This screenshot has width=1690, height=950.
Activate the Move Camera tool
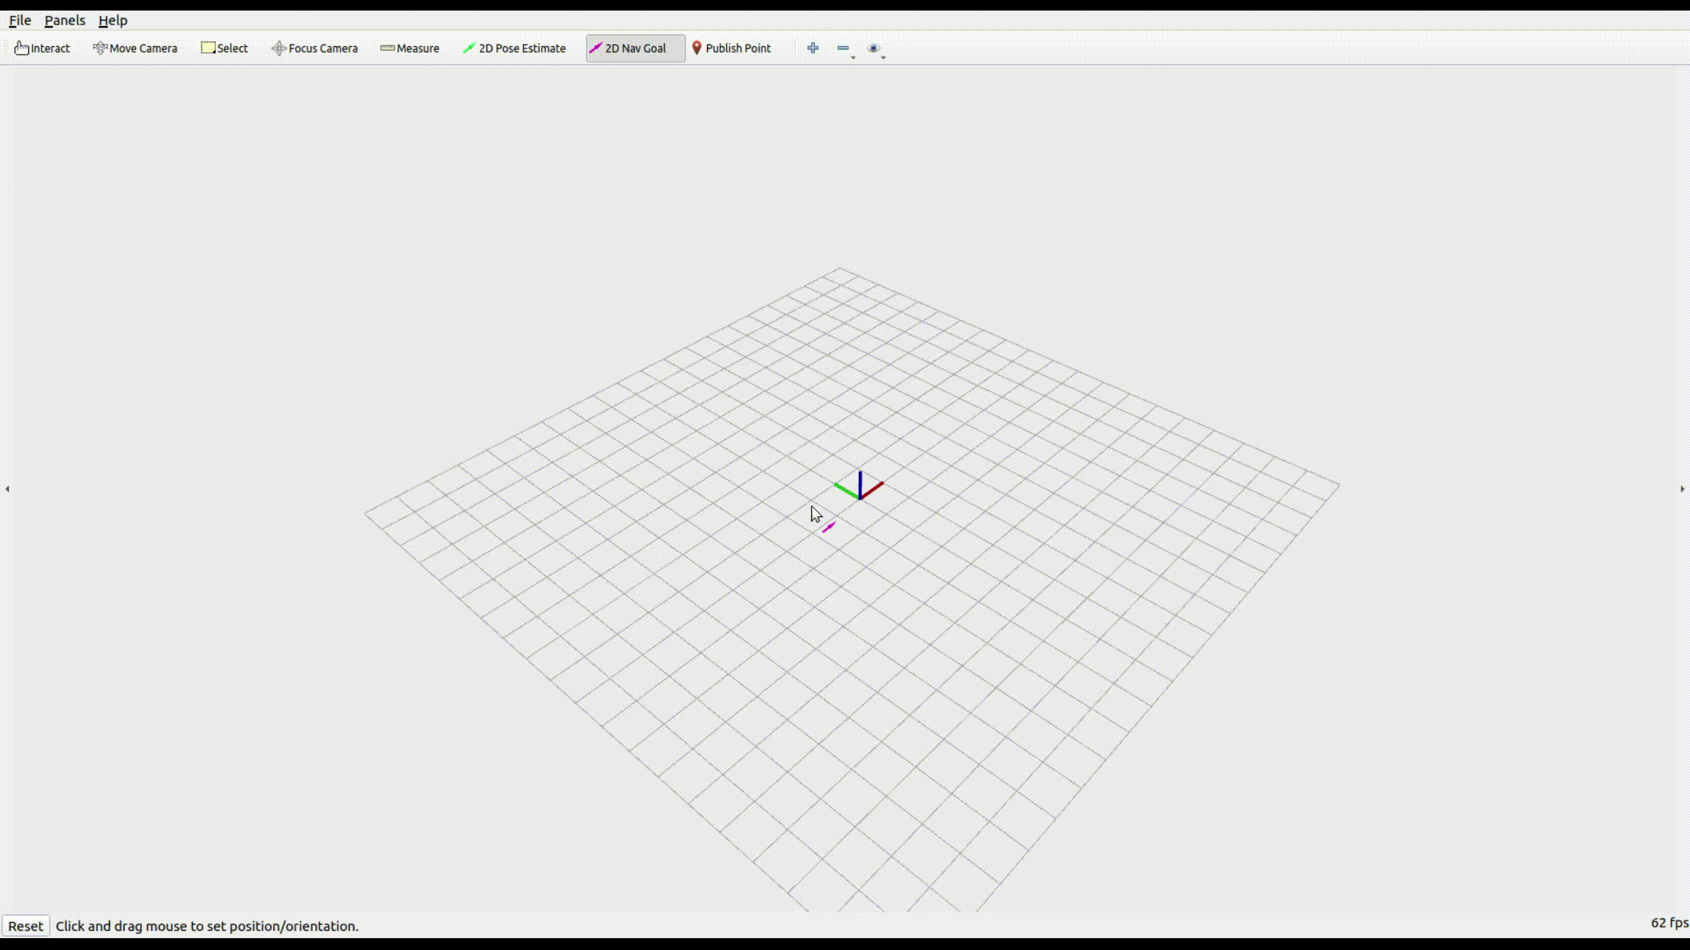(x=135, y=48)
